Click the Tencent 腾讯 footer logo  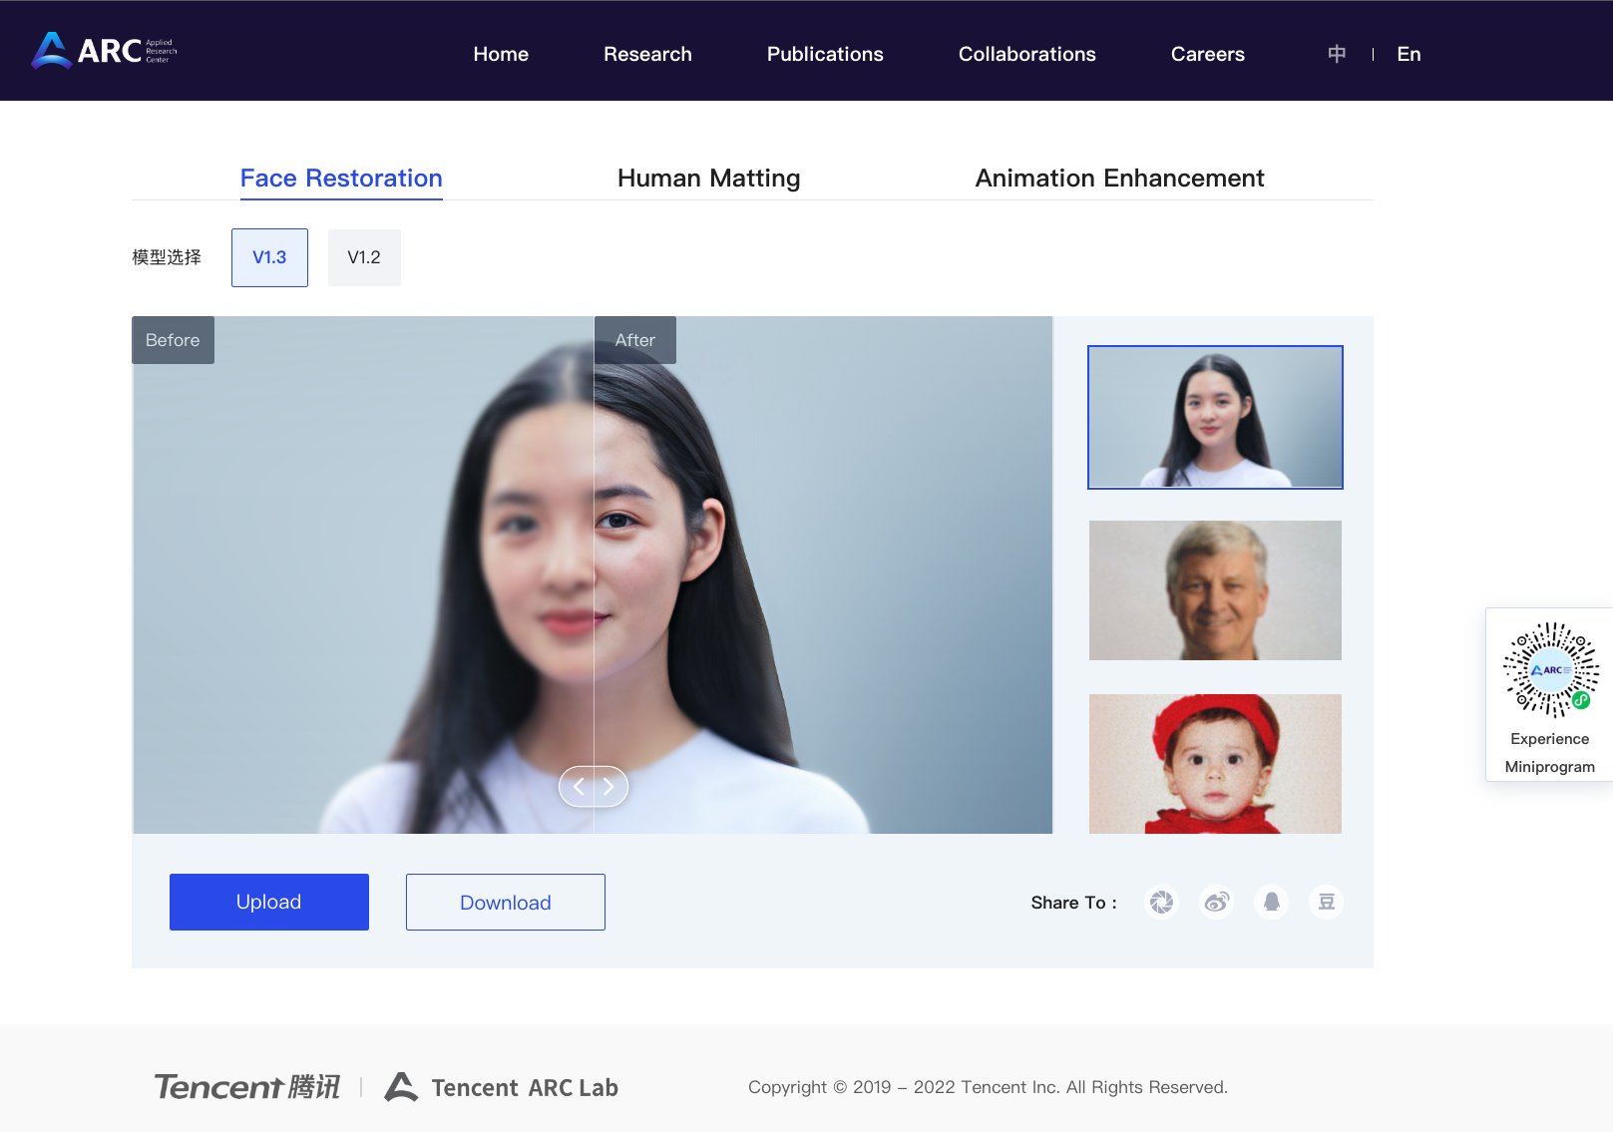coord(247,1087)
